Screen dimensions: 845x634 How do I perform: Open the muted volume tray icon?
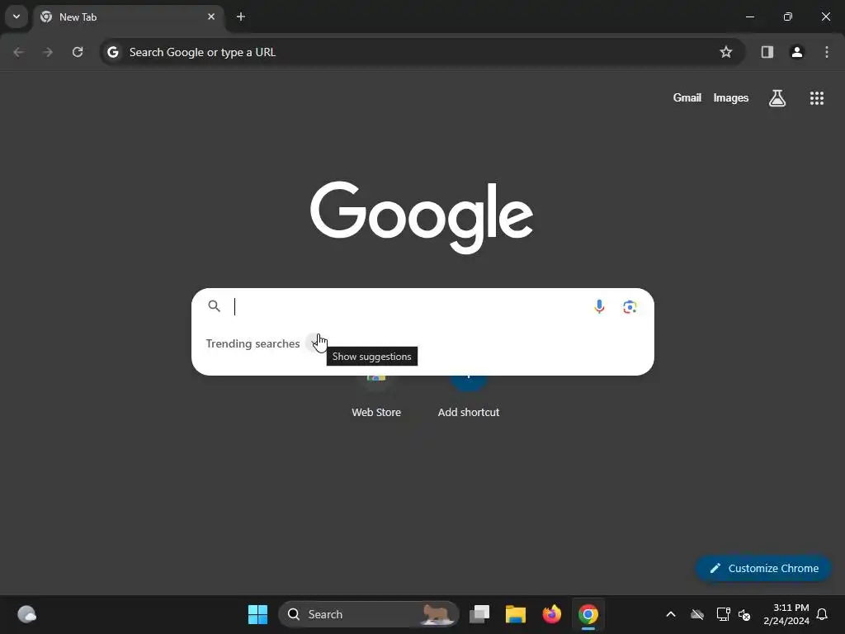click(x=744, y=614)
